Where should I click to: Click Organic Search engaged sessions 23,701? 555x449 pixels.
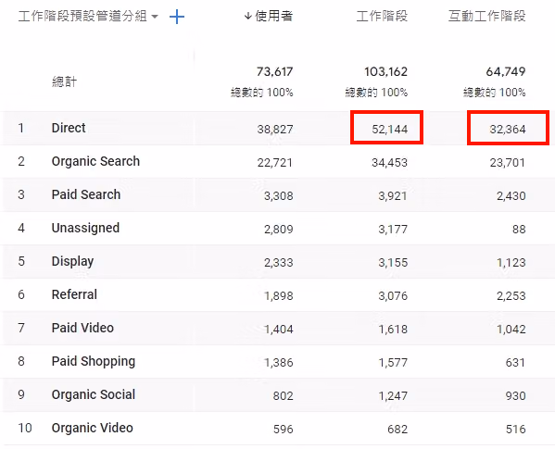[508, 163]
